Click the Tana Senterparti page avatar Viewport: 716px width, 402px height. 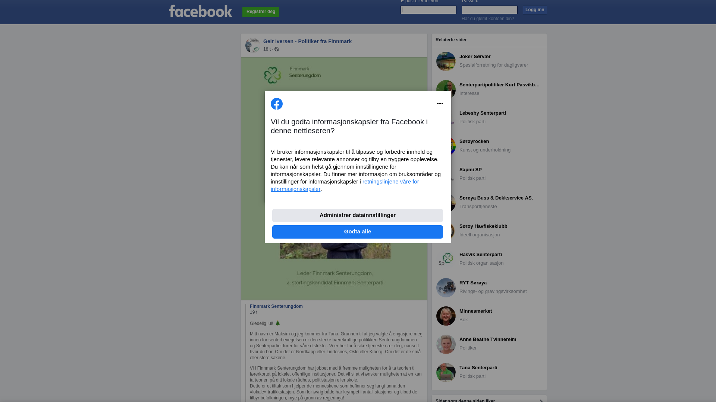point(446,373)
